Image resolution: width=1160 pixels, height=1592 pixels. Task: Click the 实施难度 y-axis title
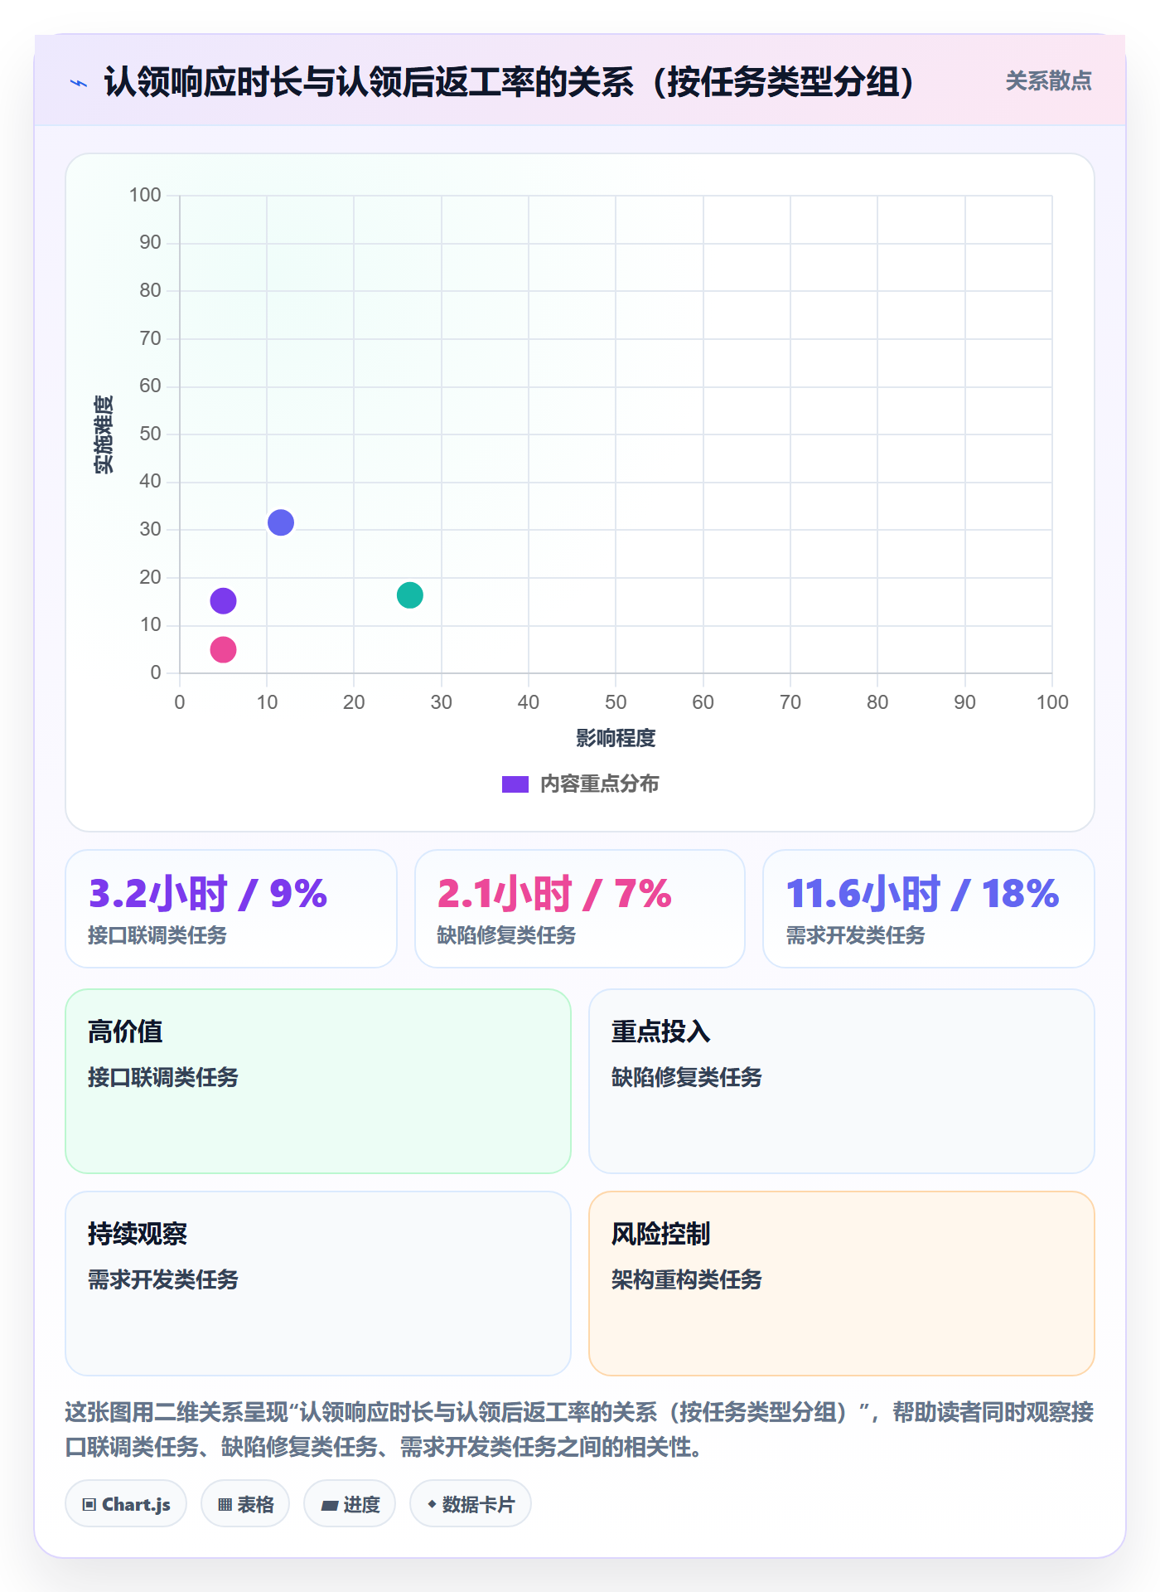pos(104,434)
